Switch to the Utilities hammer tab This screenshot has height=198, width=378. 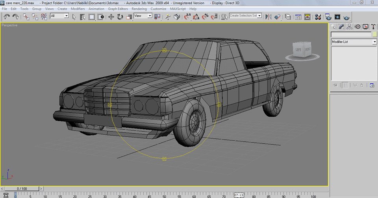(373, 27)
